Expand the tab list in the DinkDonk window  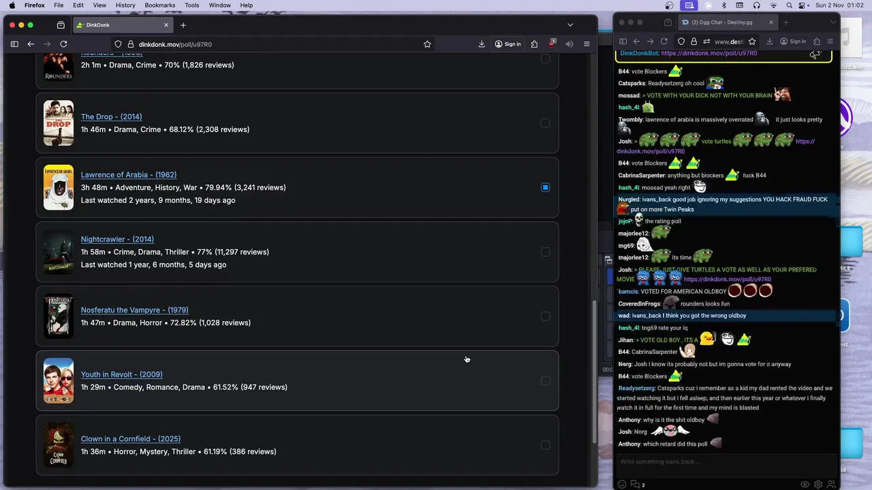[570, 25]
